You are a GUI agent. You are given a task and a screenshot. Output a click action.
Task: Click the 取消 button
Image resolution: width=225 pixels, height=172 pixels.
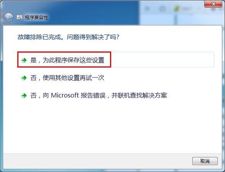click(205, 161)
